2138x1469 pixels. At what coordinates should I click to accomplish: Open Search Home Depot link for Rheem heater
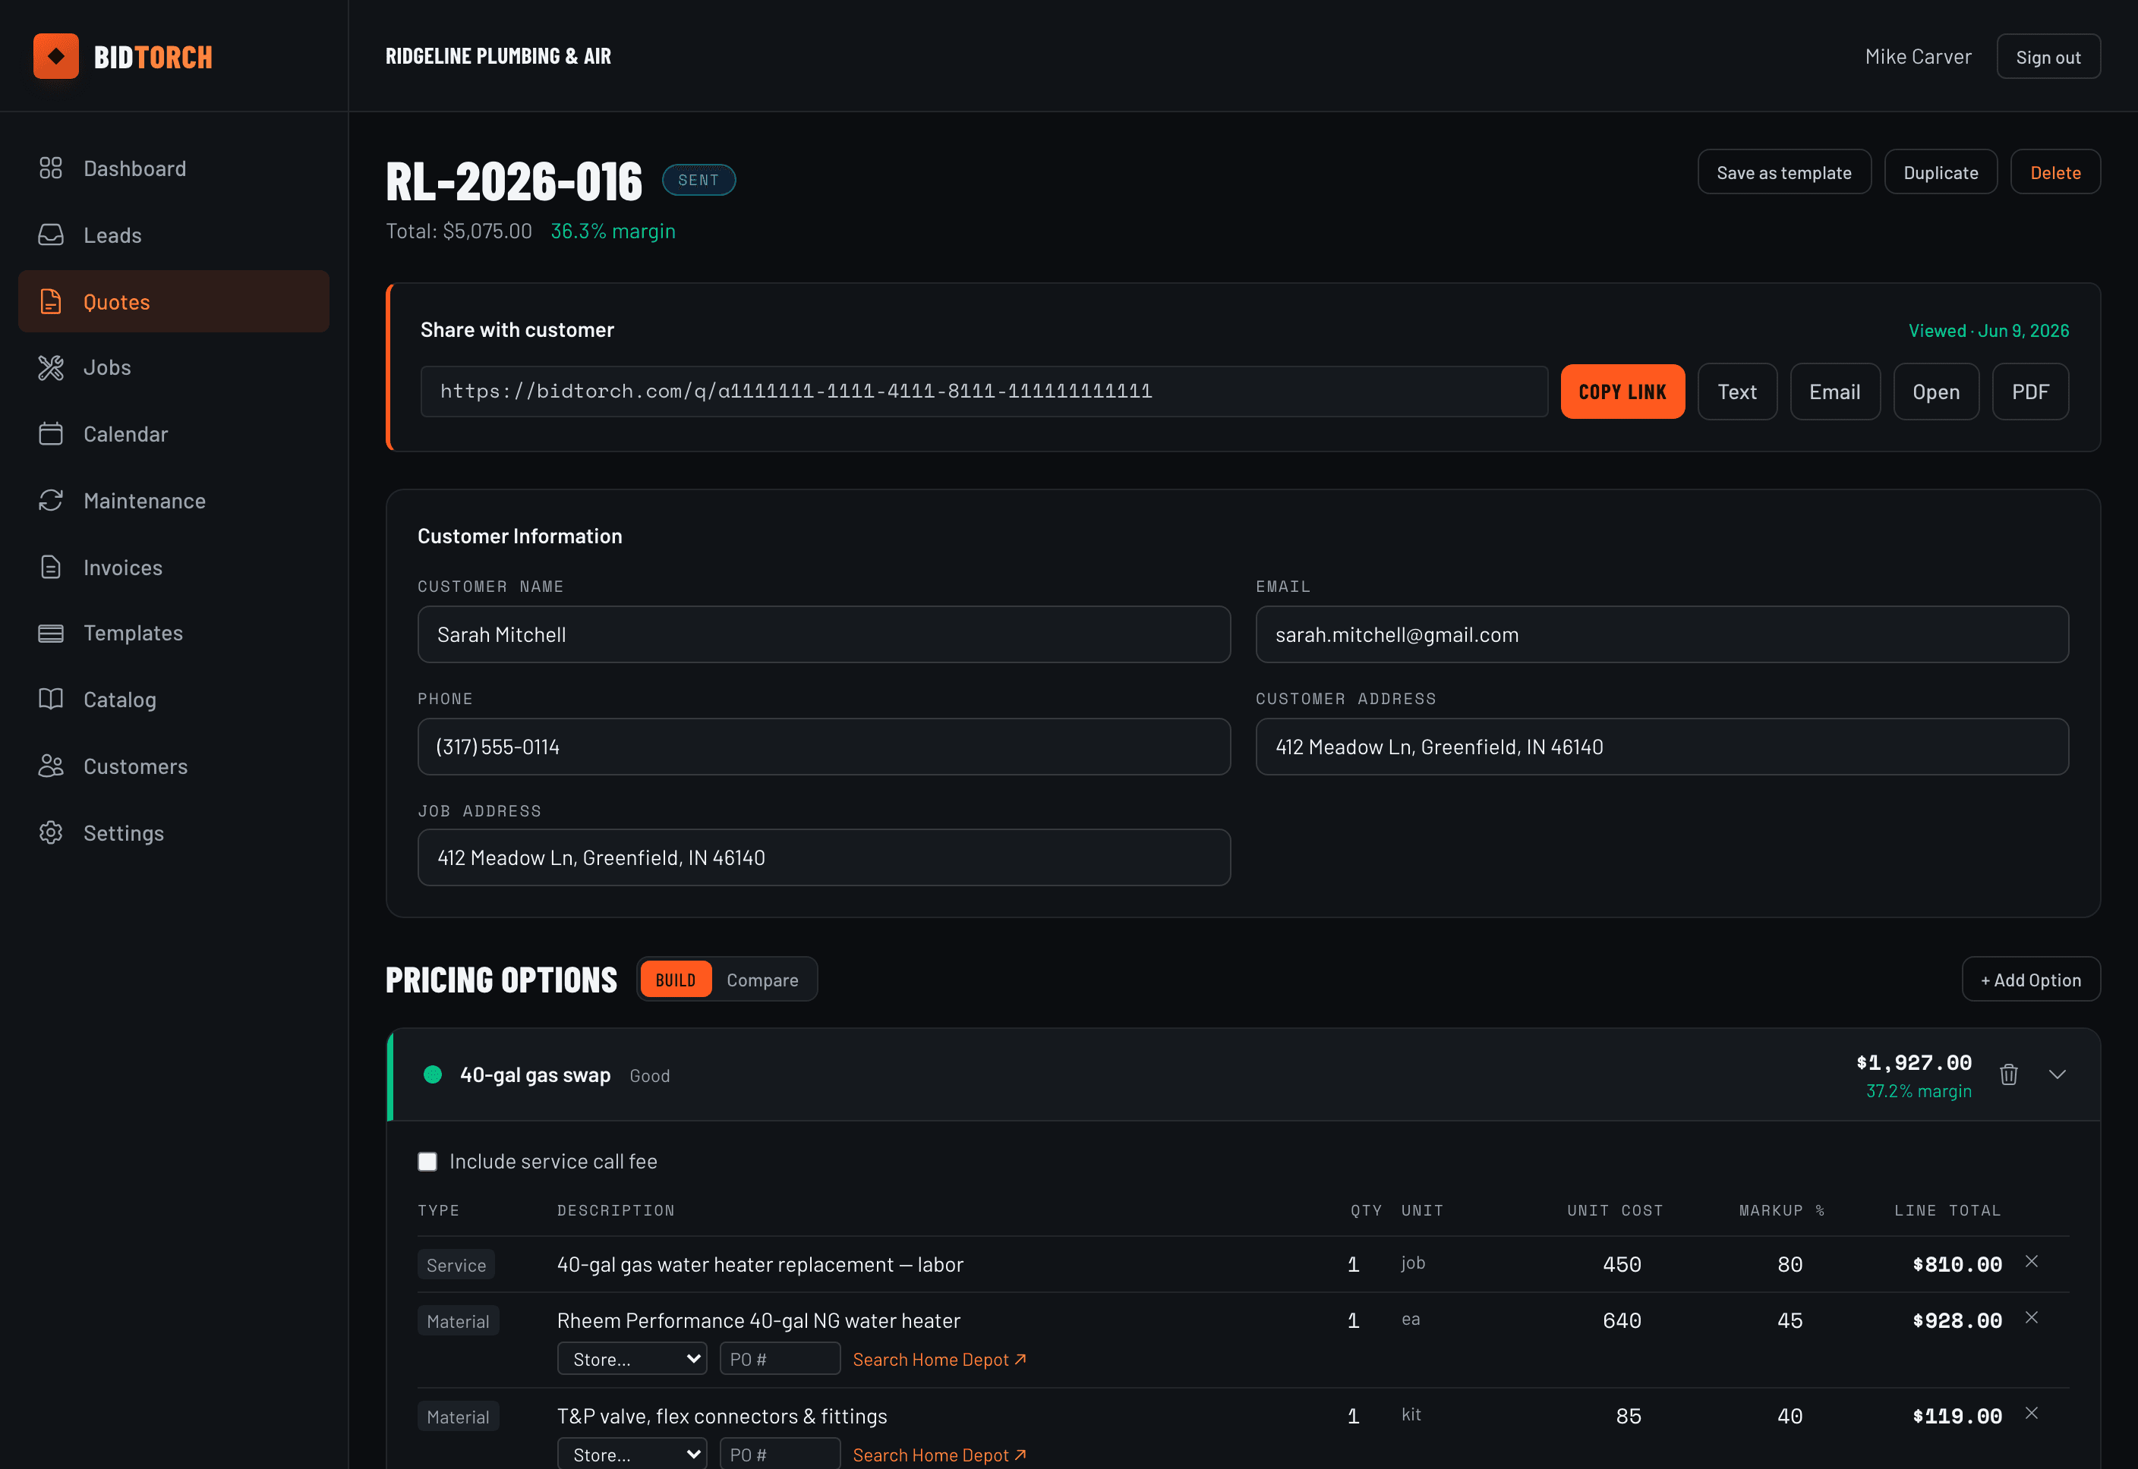[939, 1360]
